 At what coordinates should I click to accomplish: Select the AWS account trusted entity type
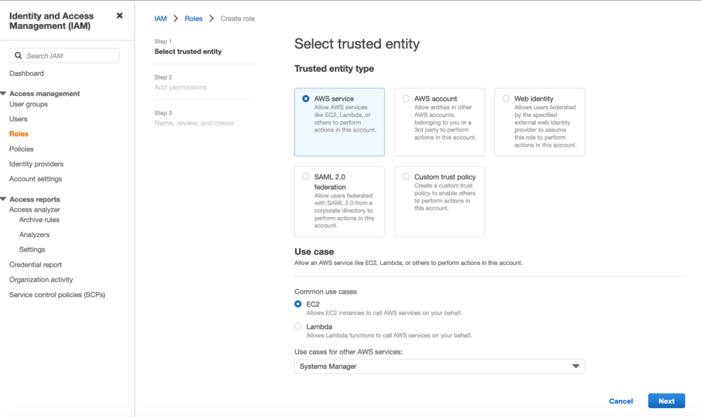[407, 98]
